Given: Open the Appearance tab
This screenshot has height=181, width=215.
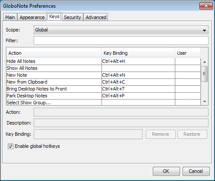Looking at the screenshot, I should [32, 17].
